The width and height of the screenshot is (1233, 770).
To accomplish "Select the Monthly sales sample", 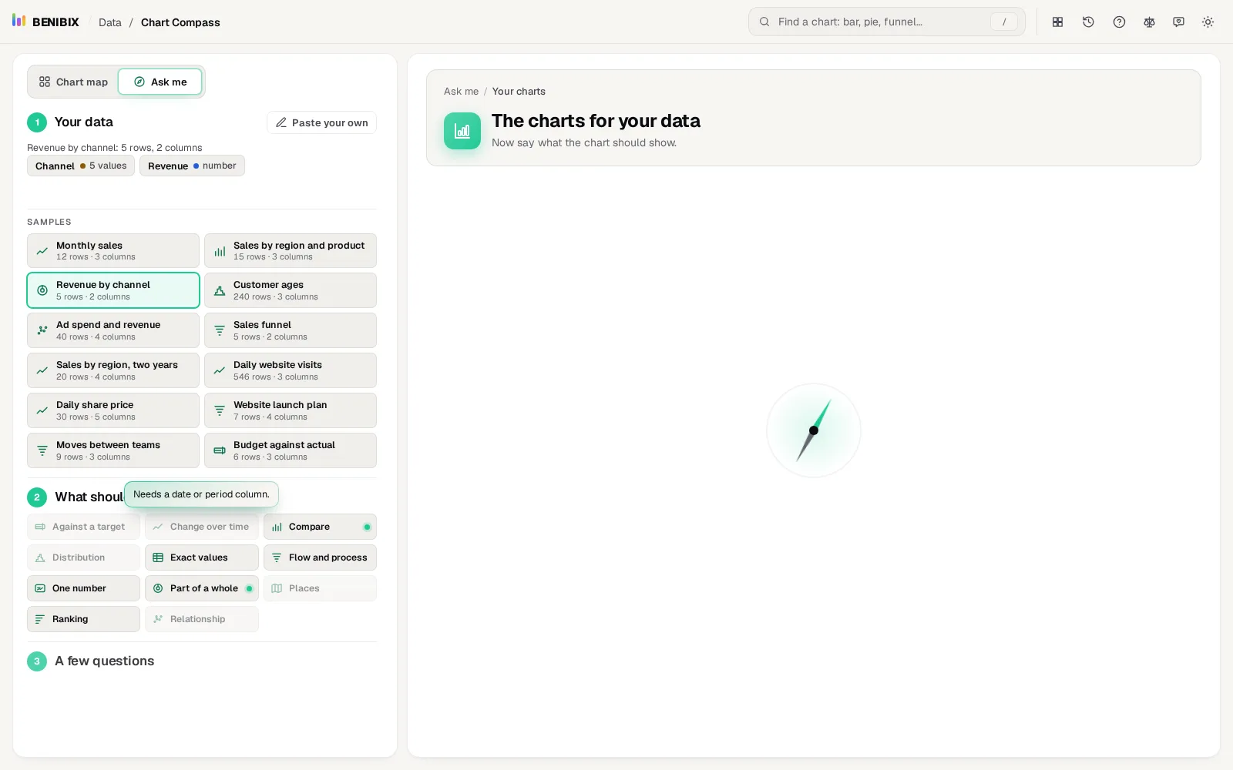I will (113, 251).
